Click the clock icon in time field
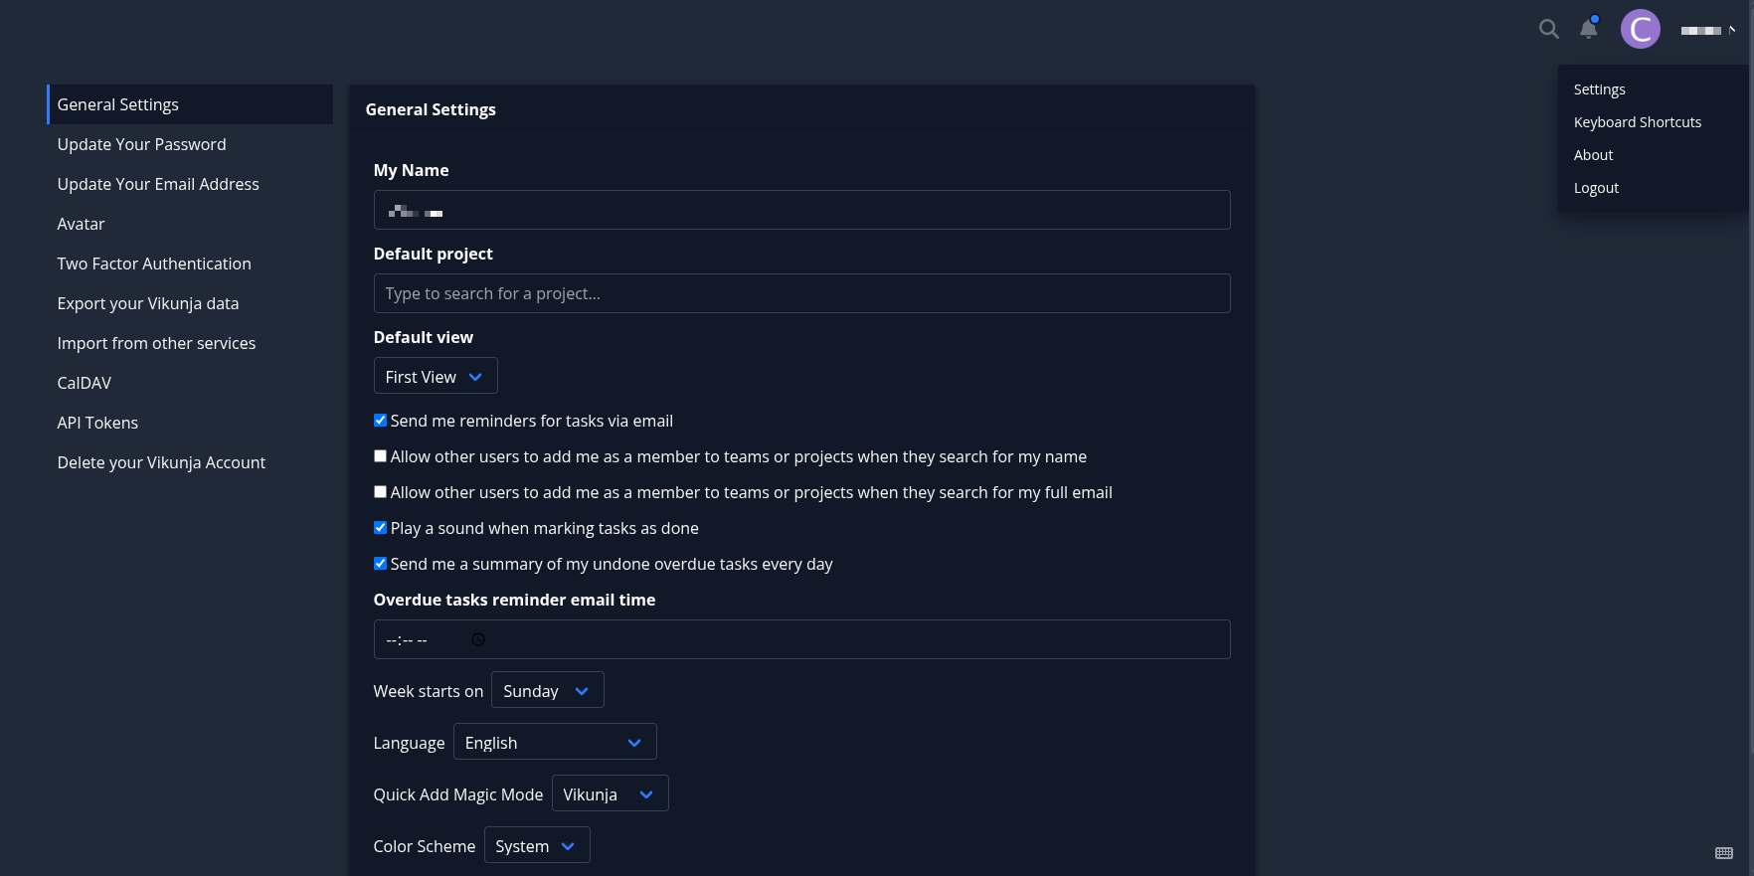The height and width of the screenshot is (876, 1754). point(478,639)
